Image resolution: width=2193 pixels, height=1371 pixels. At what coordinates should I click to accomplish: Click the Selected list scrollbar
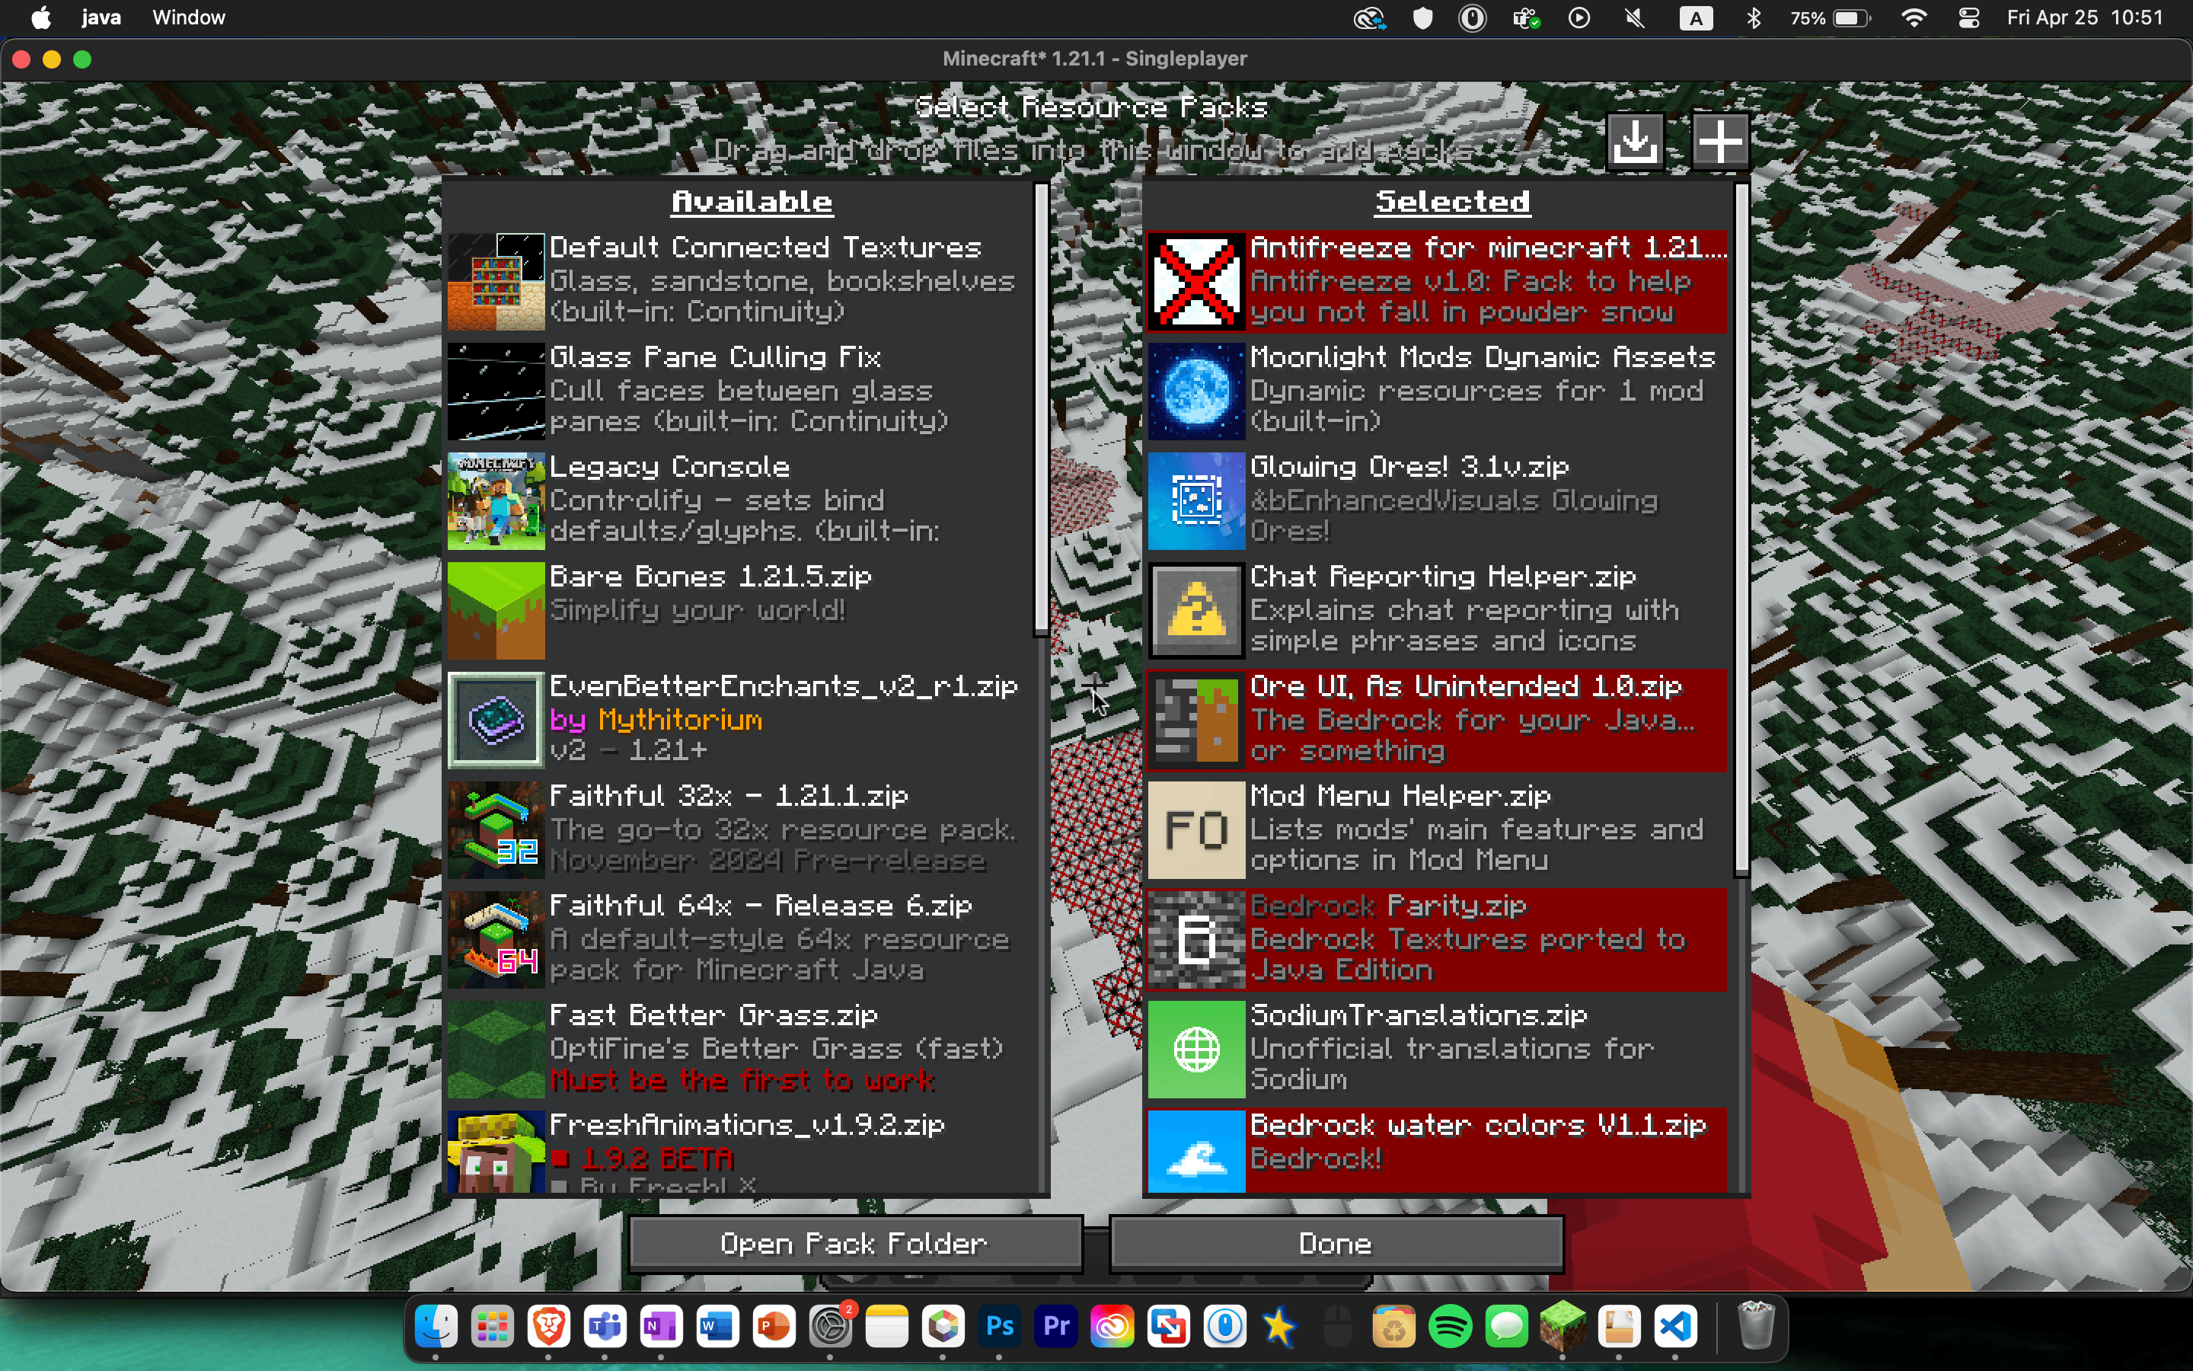coord(1741,529)
